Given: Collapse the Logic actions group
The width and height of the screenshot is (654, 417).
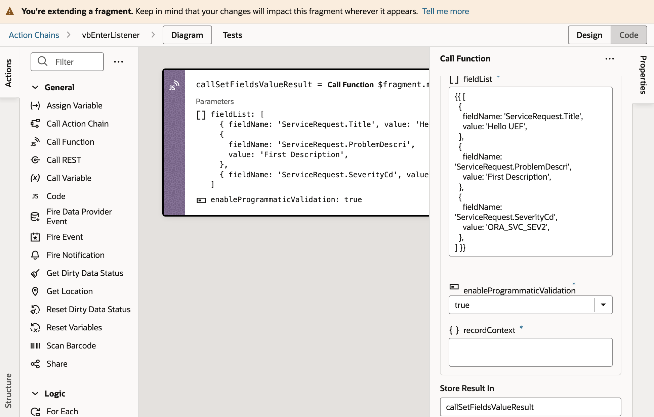Looking at the screenshot, I should point(35,394).
